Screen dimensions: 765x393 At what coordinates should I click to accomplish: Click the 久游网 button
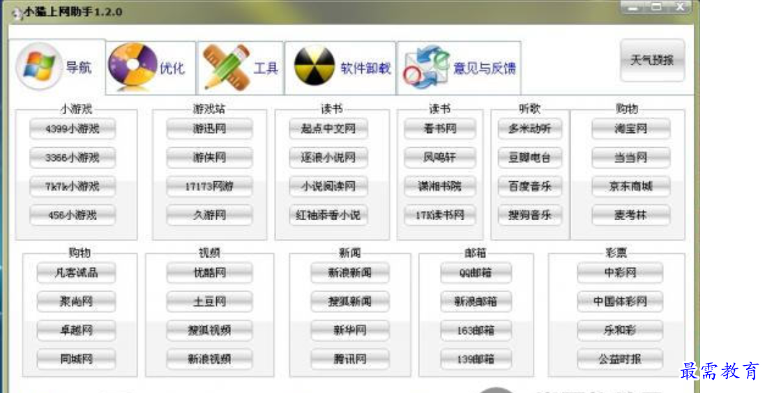(209, 215)
